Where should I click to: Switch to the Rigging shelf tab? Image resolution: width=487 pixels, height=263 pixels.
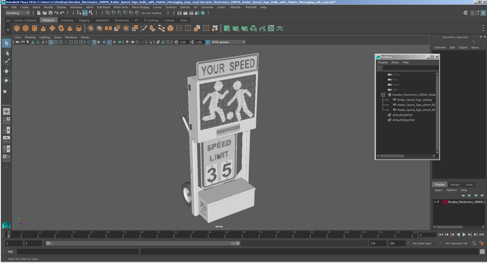[x=84, y=20]
